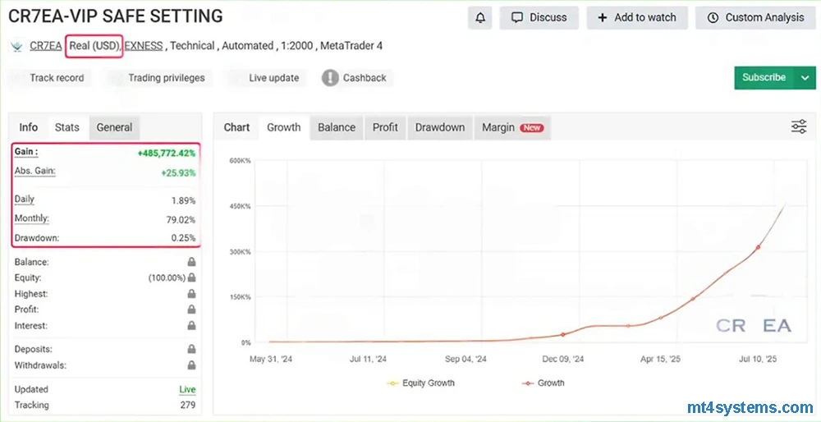Click the lock icon next to Balance

click(191, 262)
